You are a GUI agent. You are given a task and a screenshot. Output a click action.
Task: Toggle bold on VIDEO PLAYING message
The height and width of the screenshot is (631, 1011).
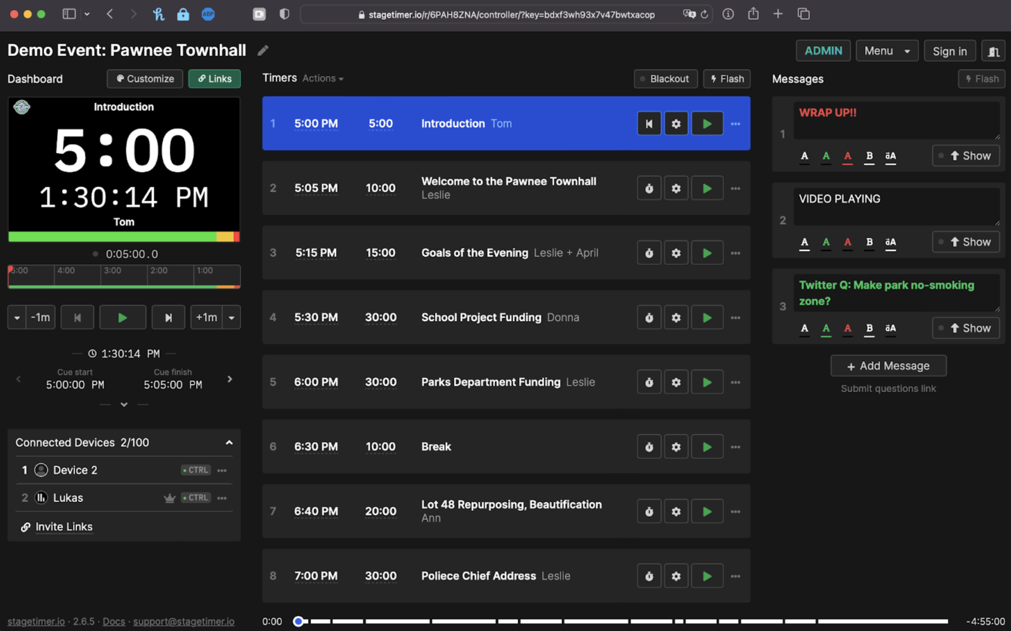point(869,242)
